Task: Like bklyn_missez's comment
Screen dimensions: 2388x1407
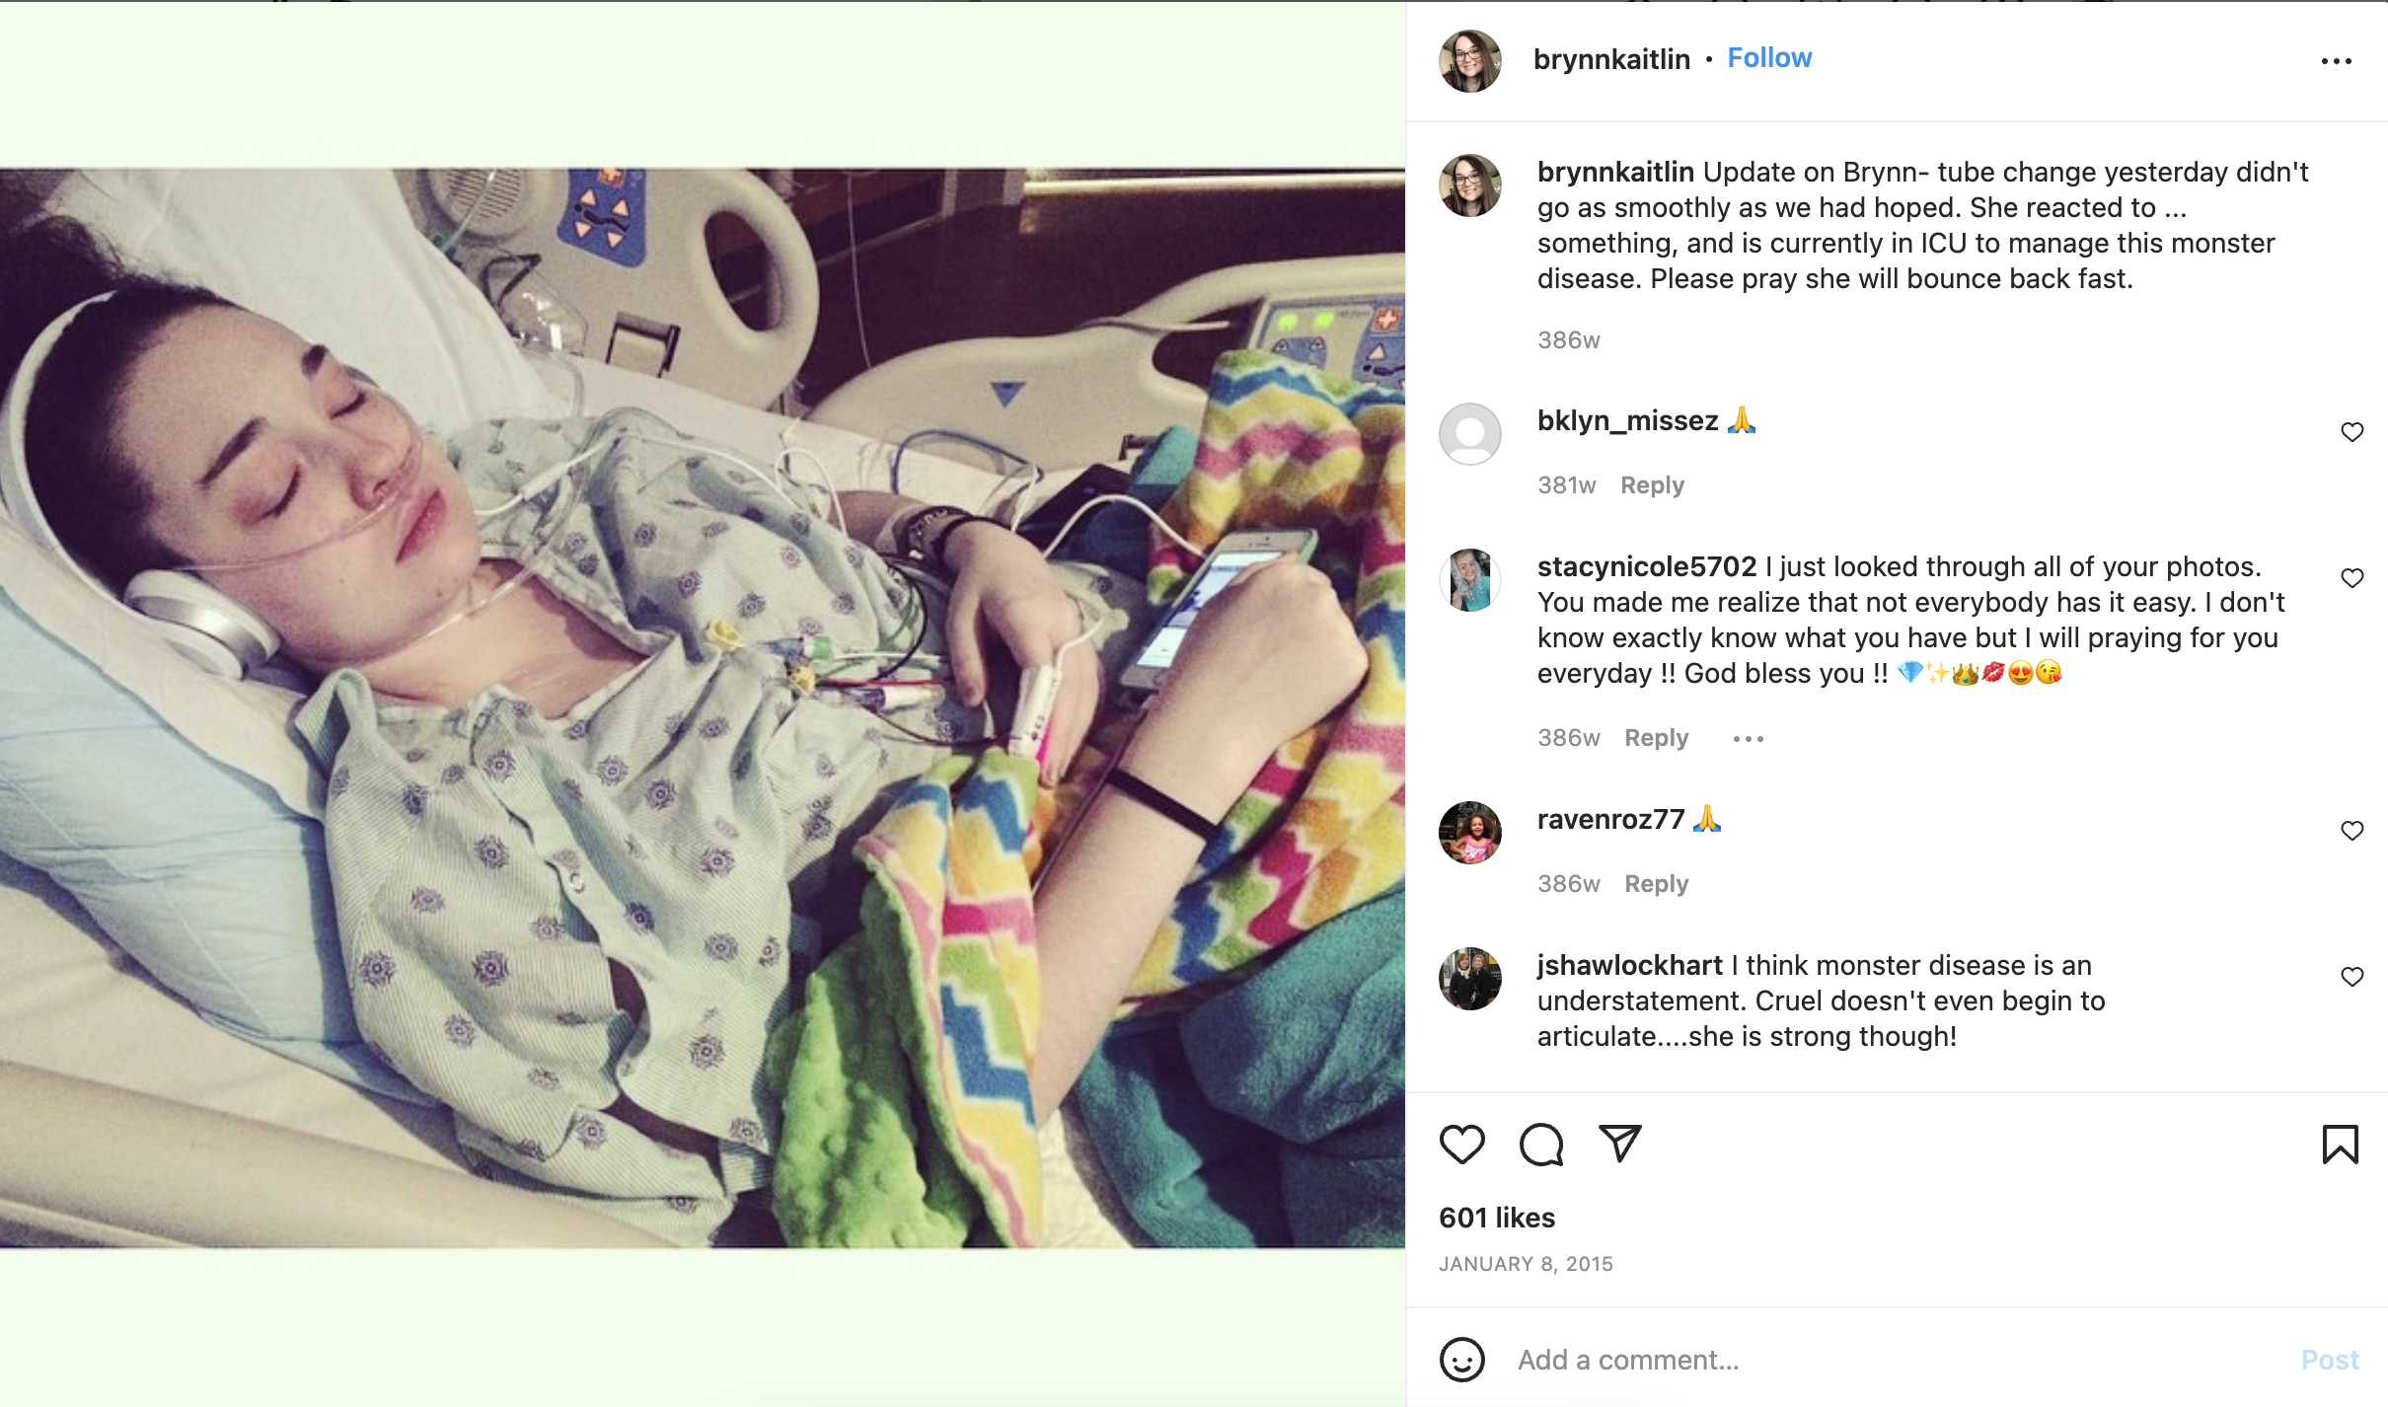Action: pos(2351,432)
